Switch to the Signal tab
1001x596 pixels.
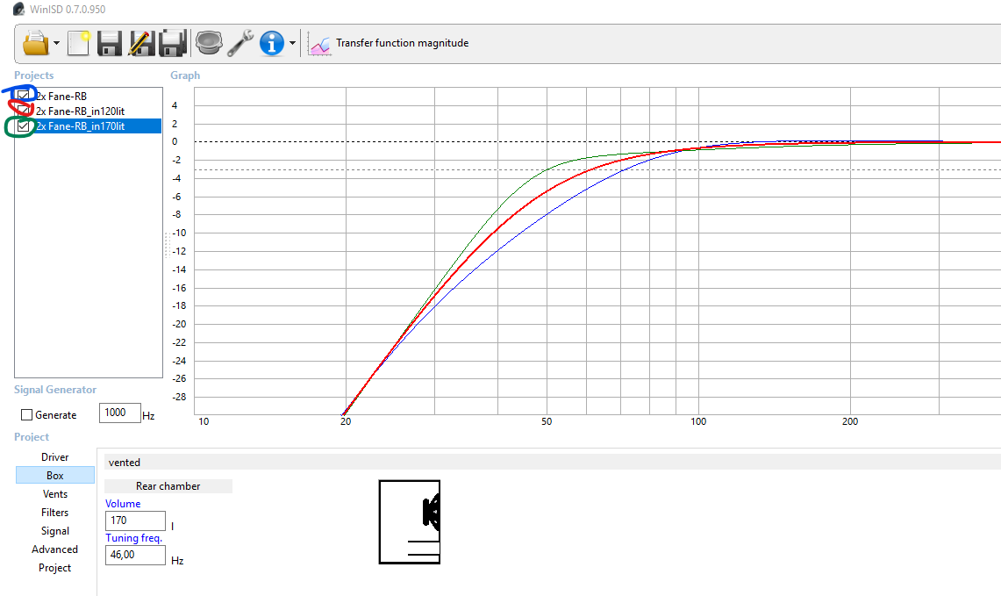(55, 531)
